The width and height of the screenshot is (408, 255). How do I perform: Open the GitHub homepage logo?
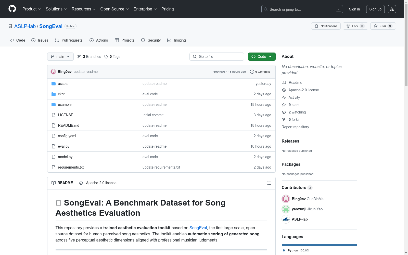pos(12,9)
